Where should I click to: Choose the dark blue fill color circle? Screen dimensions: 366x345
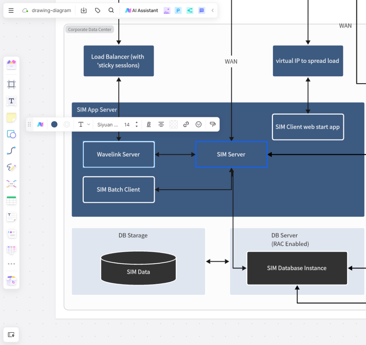(54, 124)
